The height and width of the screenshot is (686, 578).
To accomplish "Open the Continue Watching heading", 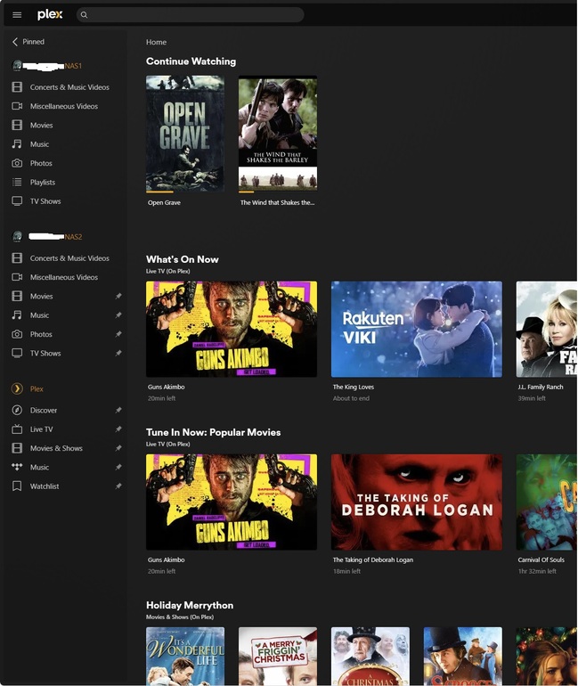I will click(x=191, y=61).
